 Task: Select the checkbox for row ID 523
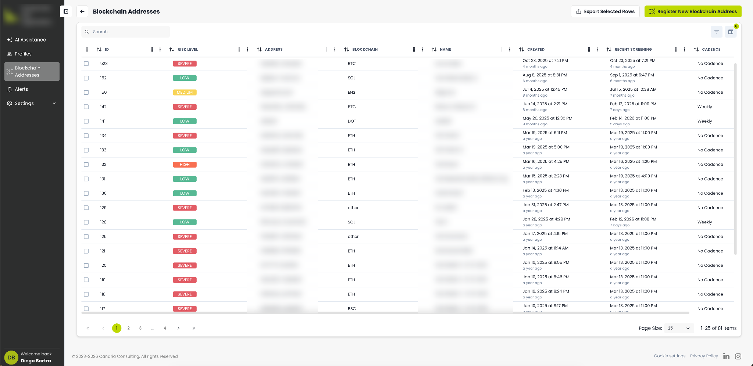coord(86,64)
